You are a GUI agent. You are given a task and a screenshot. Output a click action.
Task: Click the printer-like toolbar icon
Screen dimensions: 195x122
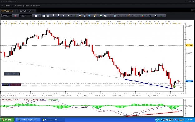(x=85, y=16)
